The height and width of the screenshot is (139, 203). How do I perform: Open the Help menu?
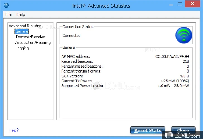21,14
